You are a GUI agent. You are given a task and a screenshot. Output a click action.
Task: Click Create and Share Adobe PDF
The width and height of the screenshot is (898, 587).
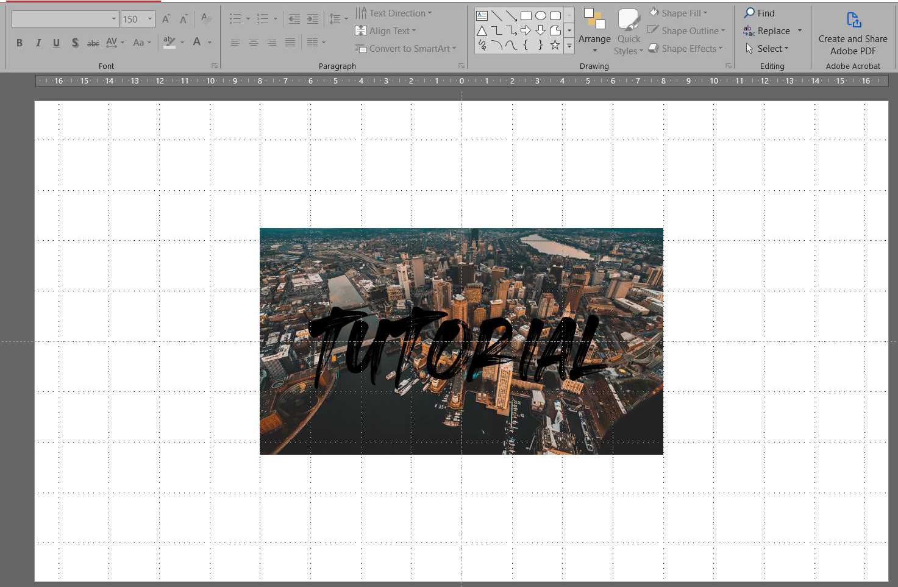pos(852,34)
